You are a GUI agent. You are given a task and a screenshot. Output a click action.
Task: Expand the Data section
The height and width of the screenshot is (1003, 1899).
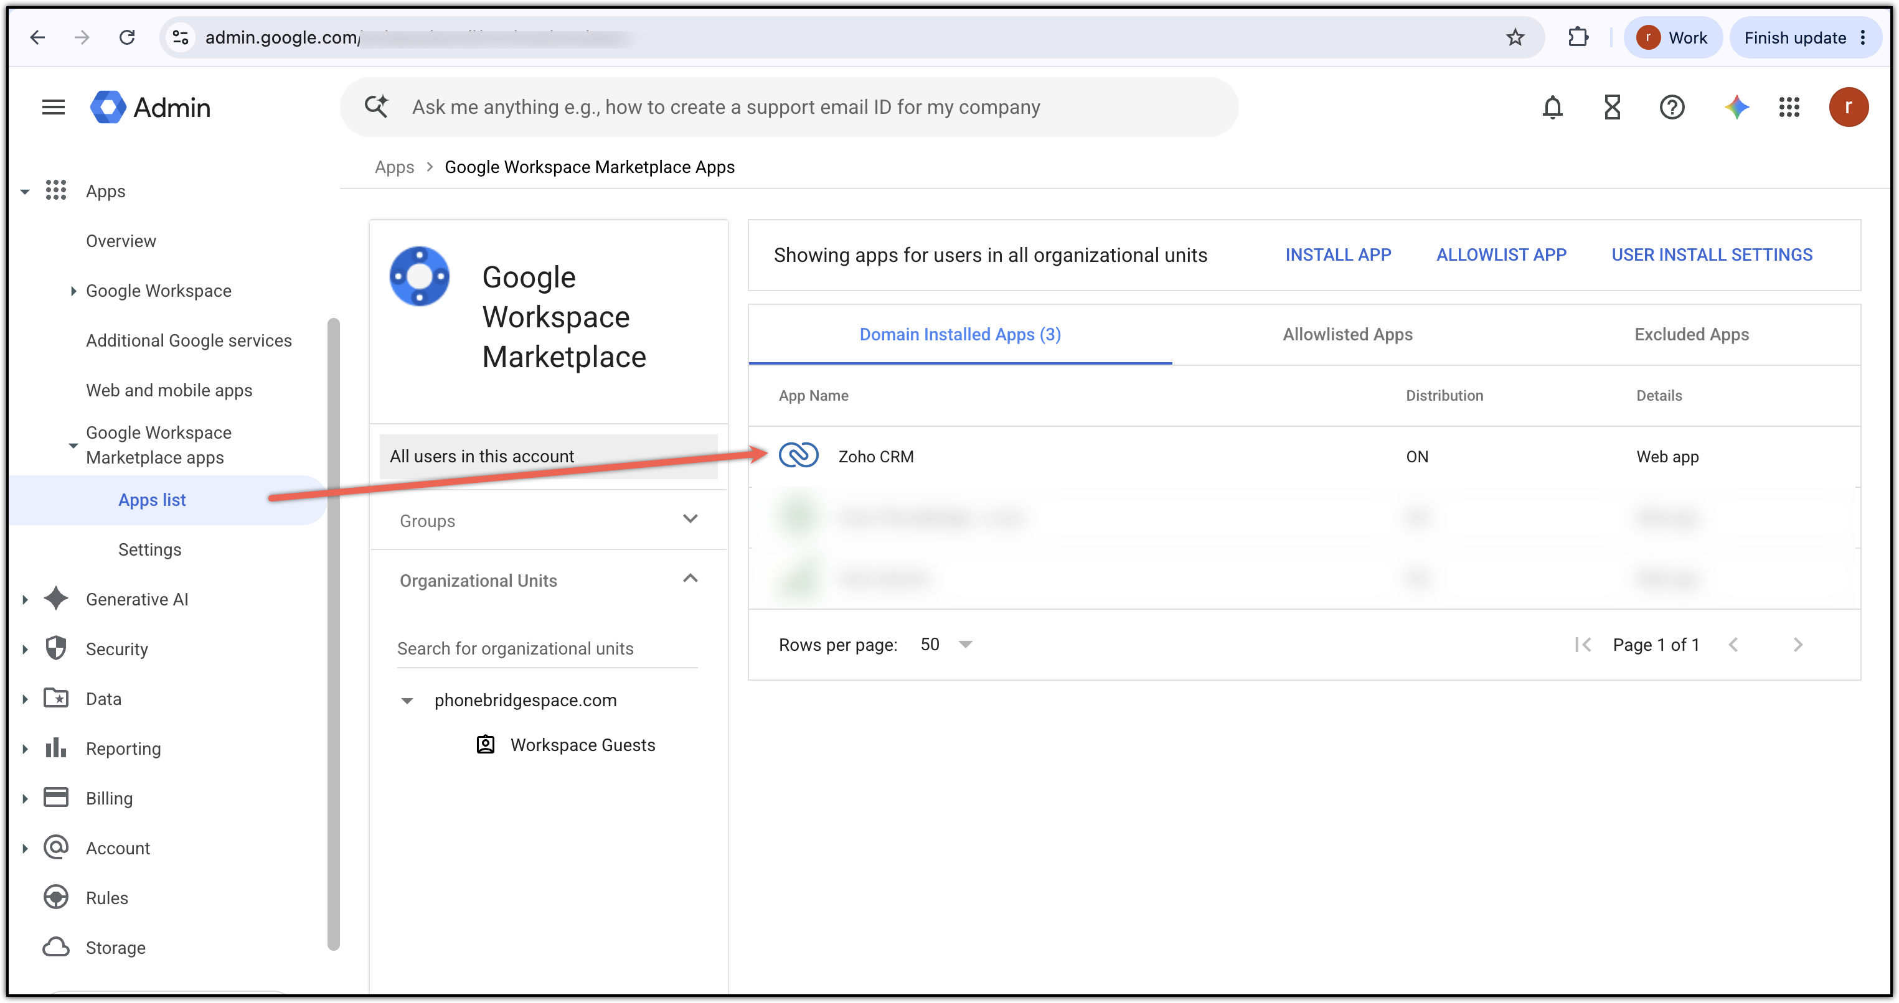(25, 699)
